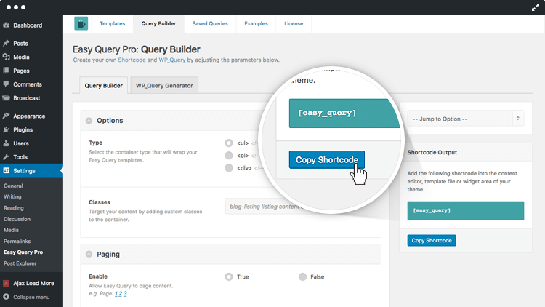Select the <div> container type radio
The image size is (545, 307).
pyautogui.click(x=229, y=168)
